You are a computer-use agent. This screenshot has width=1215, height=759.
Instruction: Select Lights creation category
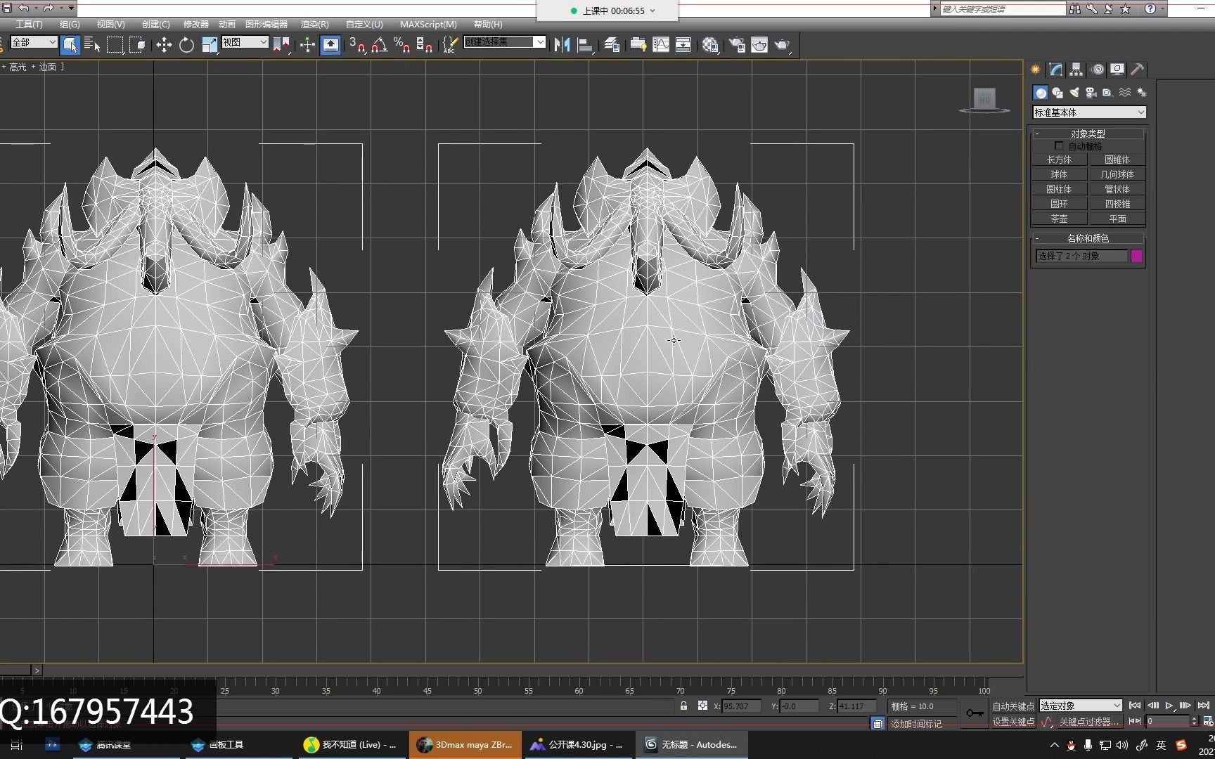click(1074, 92)
